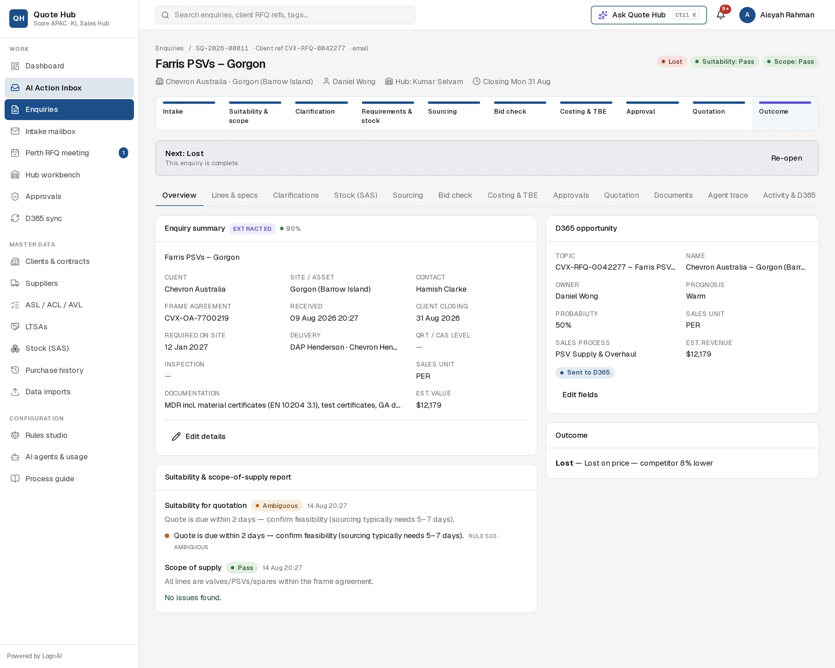Click the pencil icon on Edit details
Screen dimensions: 835x668
176,437
